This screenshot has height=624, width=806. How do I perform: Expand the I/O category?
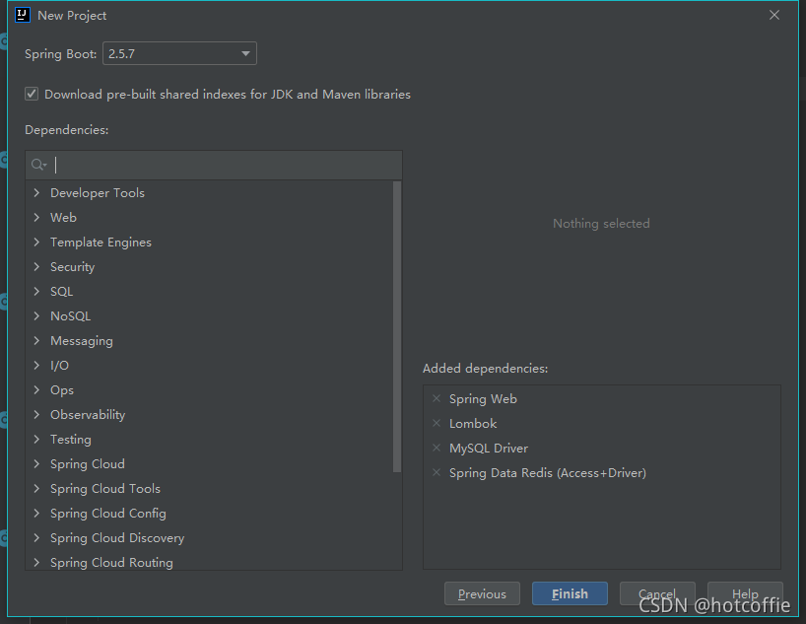point(36,366)
